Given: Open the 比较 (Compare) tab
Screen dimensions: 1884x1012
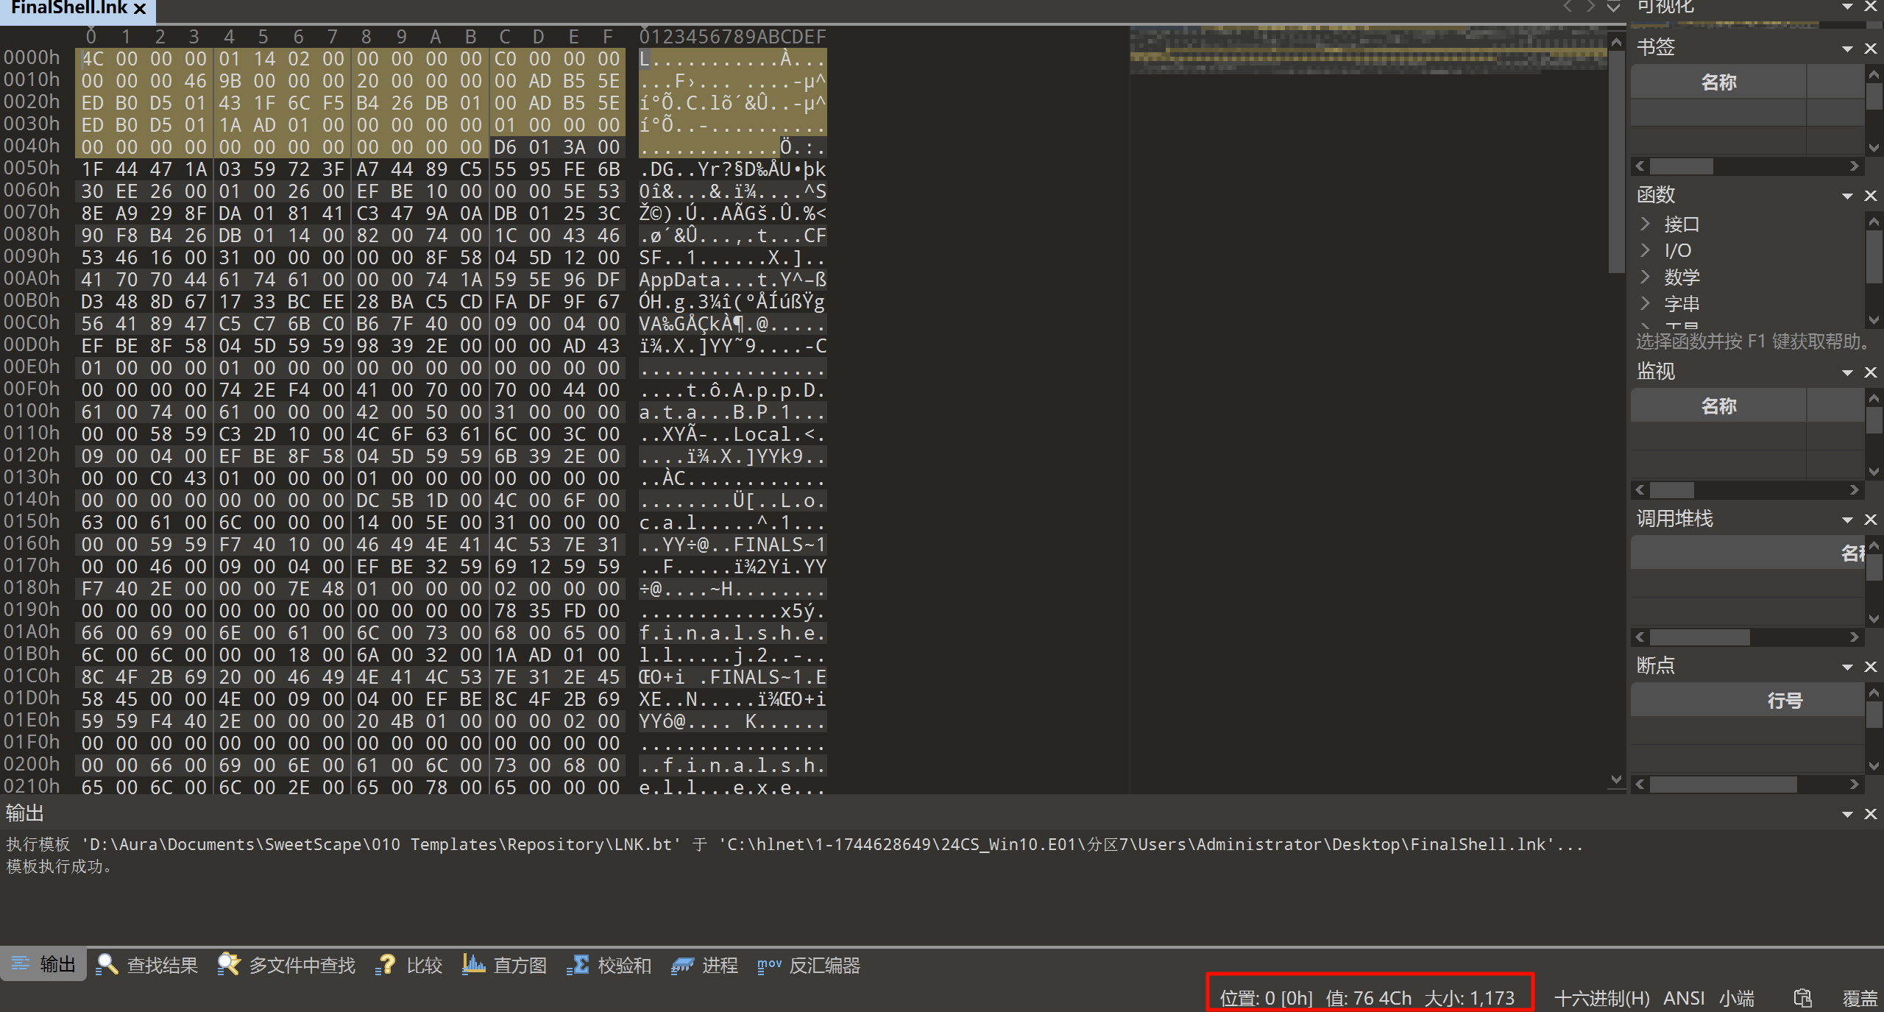Looking at the screenshot, I should (x=409, y=965).
